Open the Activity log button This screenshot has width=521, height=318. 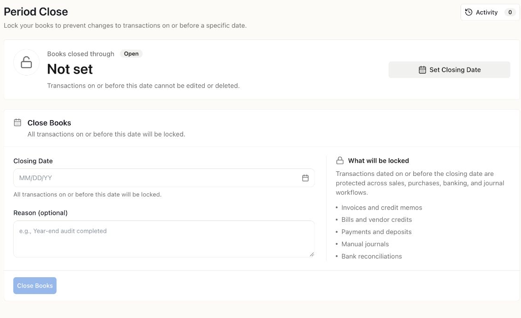(x=490, y=12)
